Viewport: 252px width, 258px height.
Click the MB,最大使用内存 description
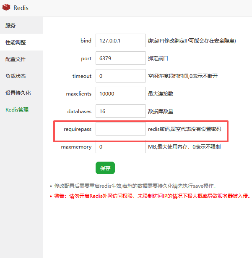[x=184, y=147]
